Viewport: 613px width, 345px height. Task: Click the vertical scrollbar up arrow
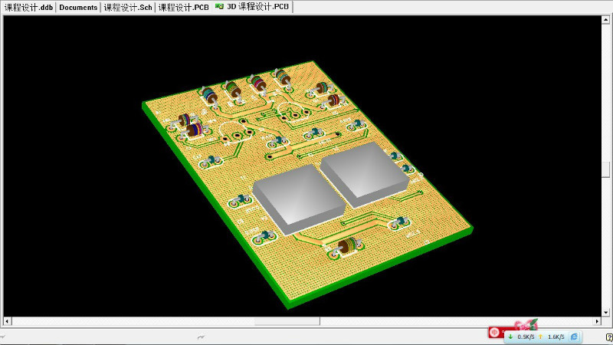point(606,19)
